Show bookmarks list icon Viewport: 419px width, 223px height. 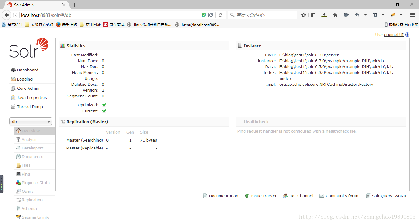313,15
